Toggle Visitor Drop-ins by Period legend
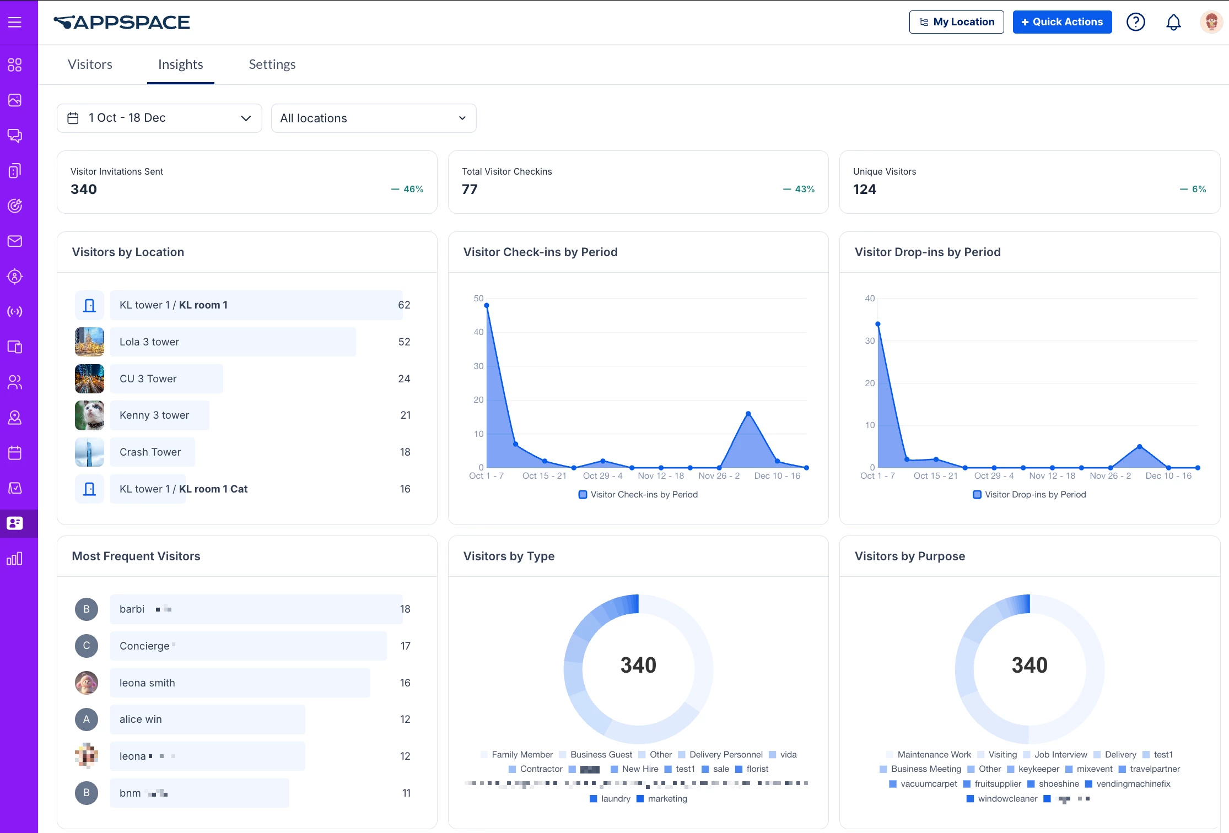The width and height of the screenshot is (1229, 833). (x=1029, y=495)
